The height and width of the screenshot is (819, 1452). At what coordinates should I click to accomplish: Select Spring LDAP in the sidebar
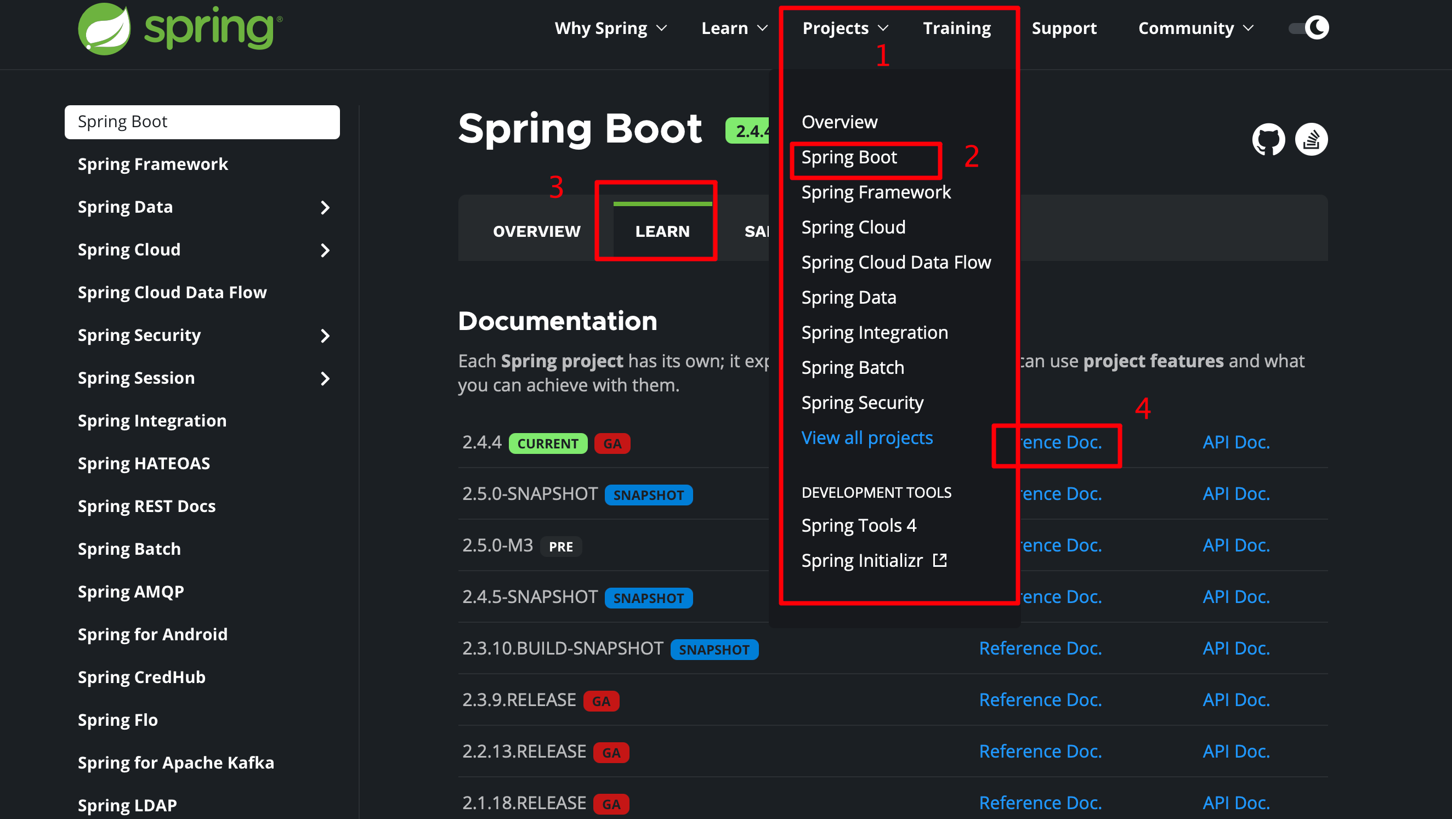(x=127, y=806)
